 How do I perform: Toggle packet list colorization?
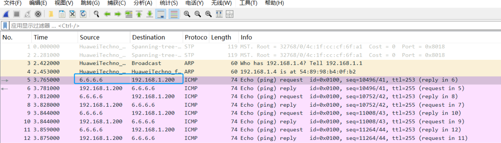coord(174,14)
